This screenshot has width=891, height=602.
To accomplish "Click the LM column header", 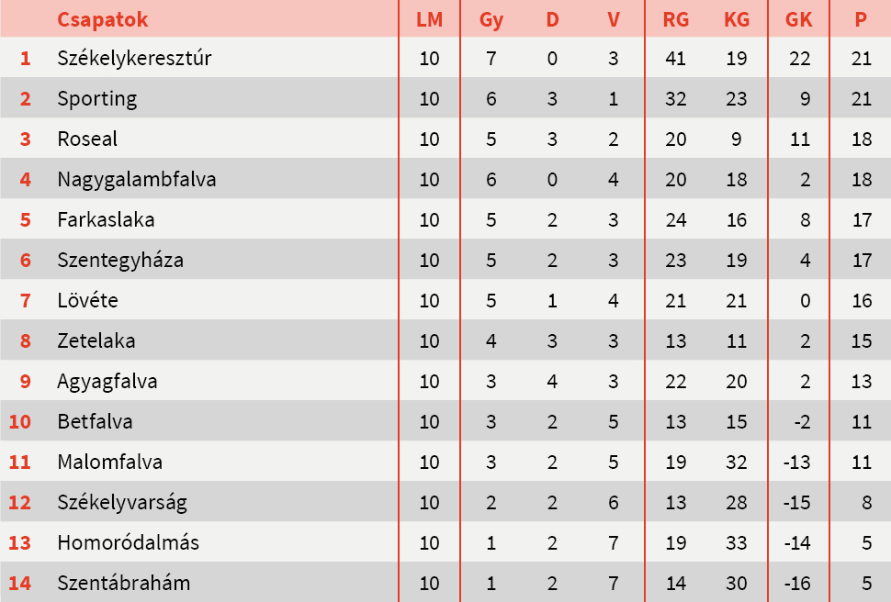I will coord(429,19).
